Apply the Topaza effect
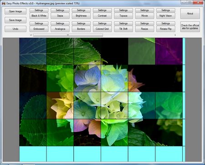205x165 pixels. [x=123, y=16]
